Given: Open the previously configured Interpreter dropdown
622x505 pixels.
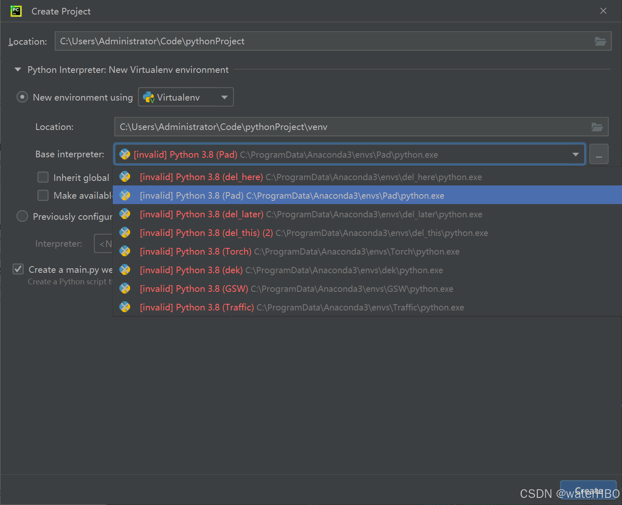Looking at the screenshot, I should tap(104, 243).
